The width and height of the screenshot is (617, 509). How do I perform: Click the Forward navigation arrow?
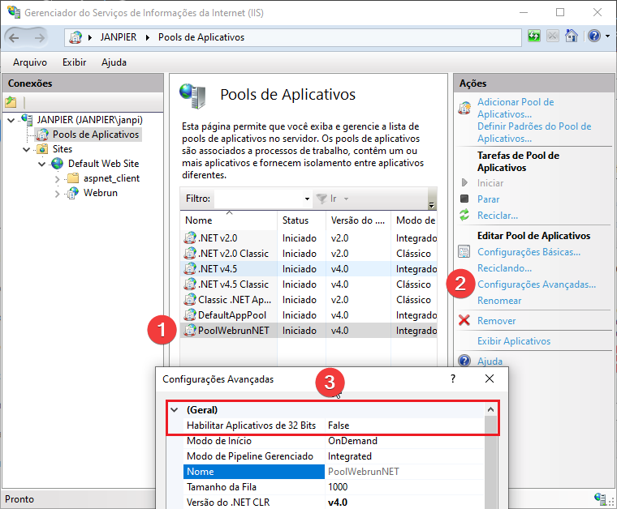(x=39, y=38)
